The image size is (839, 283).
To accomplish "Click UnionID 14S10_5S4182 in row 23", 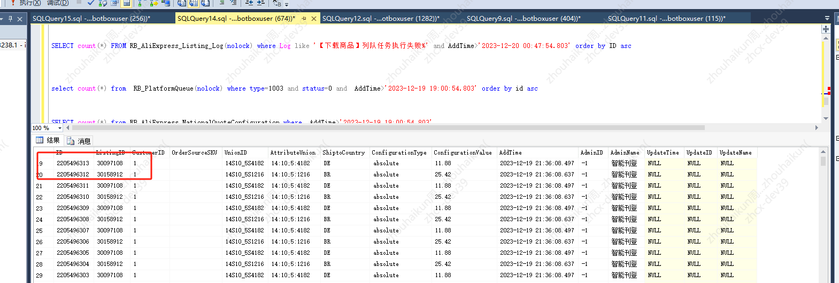I will pos(244,208).
